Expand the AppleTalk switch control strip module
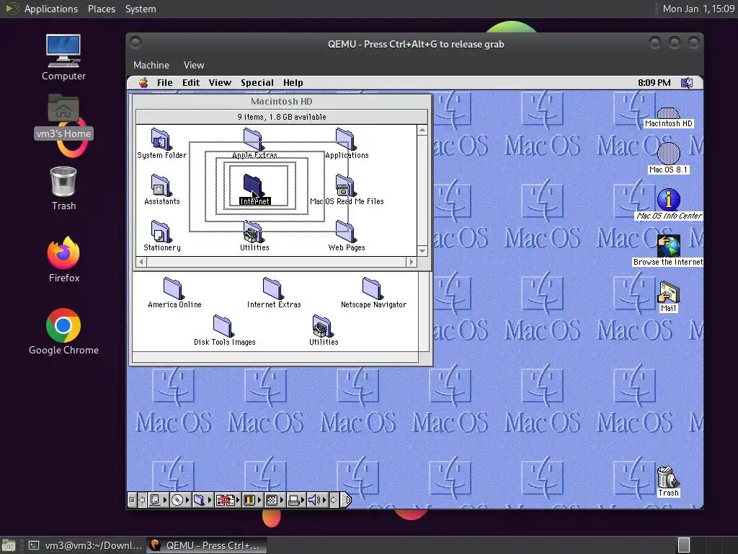The width and height of the screenshot is (738, 554). click(x=157, y=500)
